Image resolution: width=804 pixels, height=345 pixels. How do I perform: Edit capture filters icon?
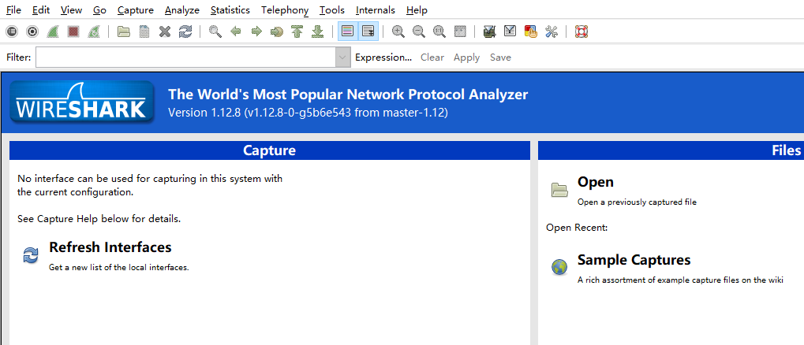(490, 32)
